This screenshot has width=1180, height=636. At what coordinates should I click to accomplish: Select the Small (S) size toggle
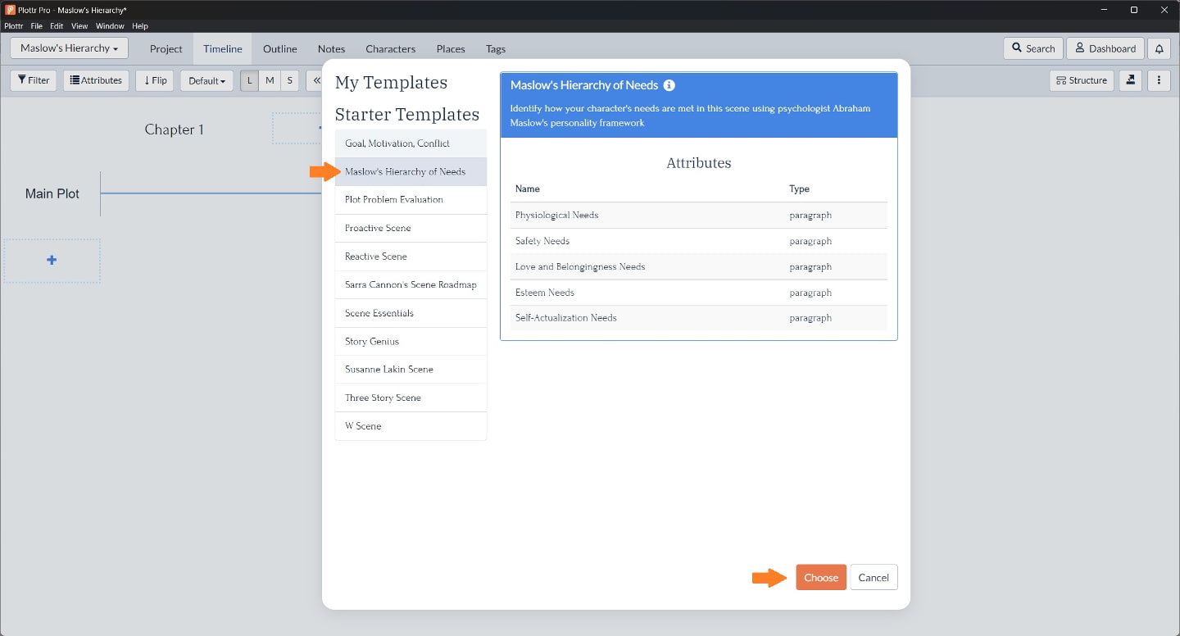click(290, 80)
